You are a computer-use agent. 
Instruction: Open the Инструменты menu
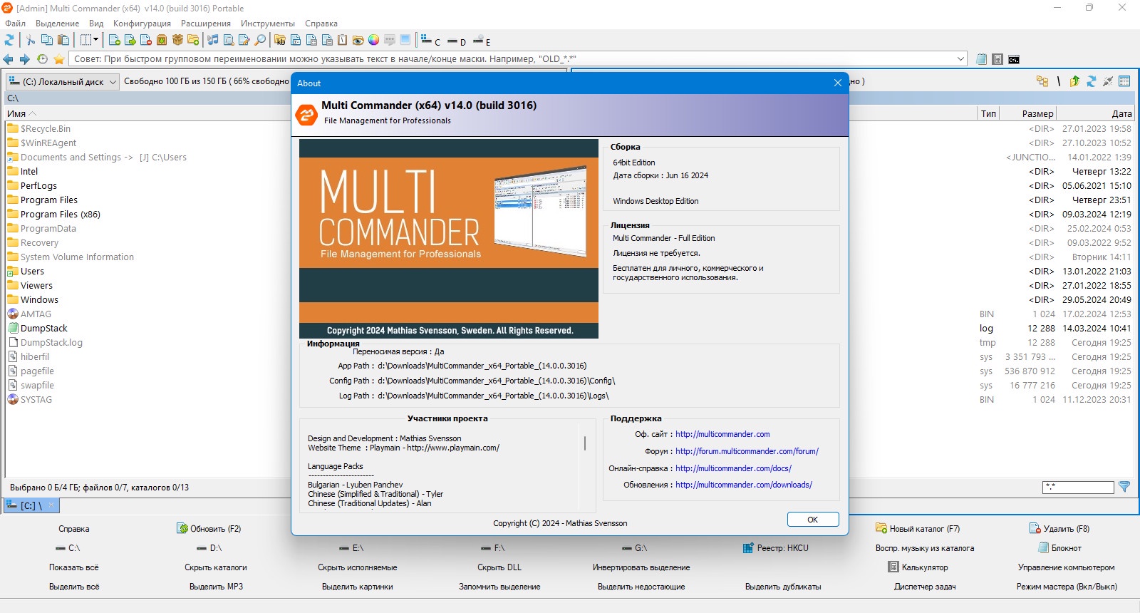268,24
